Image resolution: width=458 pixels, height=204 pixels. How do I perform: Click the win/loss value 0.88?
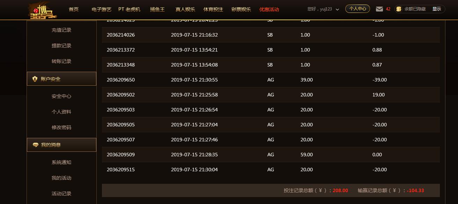(x=377, y=50)
